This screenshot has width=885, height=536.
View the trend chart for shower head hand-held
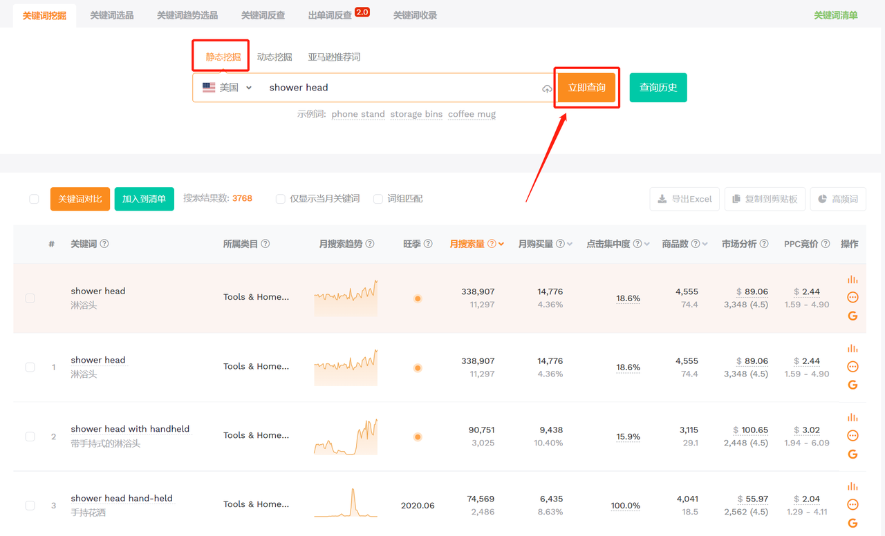point(346,504)
